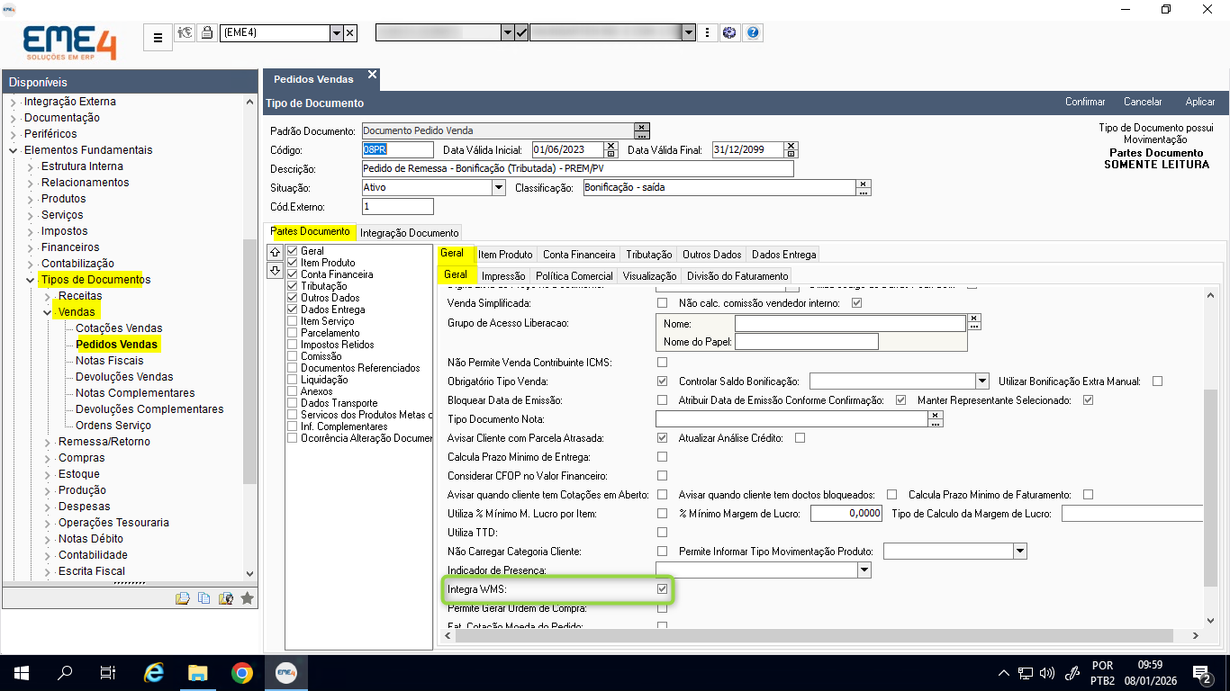1230x691 pixels.
Task: Expand the Remessa/Retorno tree node
Action: click(x=47, y=442)
